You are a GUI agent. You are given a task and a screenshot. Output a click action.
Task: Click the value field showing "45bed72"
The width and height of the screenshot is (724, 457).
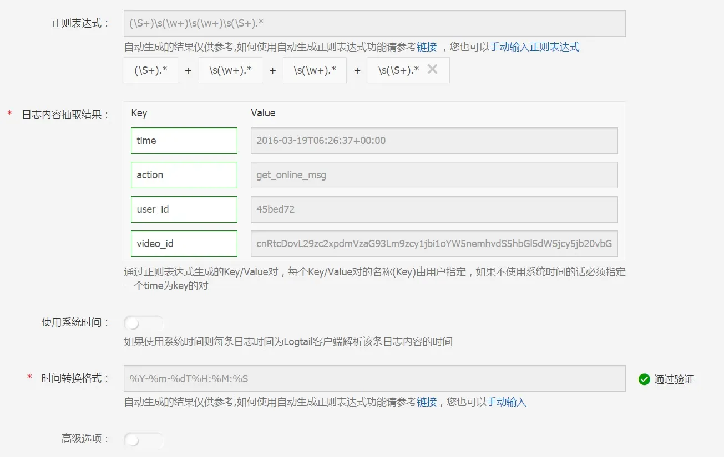pos(434,209)
